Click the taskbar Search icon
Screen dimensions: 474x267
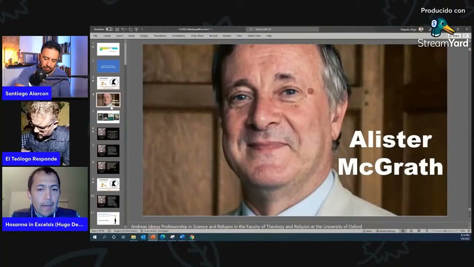(x=104, y=237)
